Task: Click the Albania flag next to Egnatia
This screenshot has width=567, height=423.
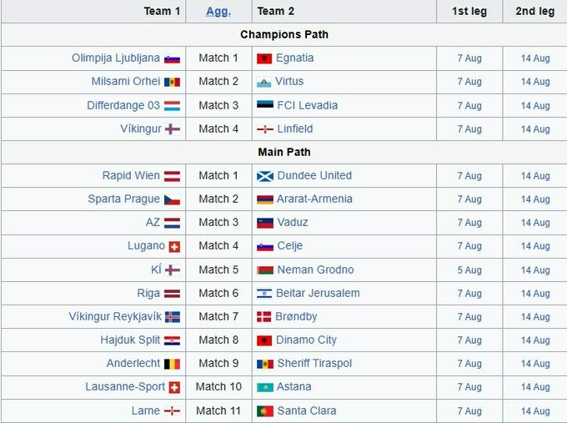Action: 263,58
